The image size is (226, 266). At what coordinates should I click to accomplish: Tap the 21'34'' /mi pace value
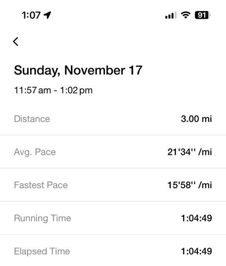click(190, 152)
